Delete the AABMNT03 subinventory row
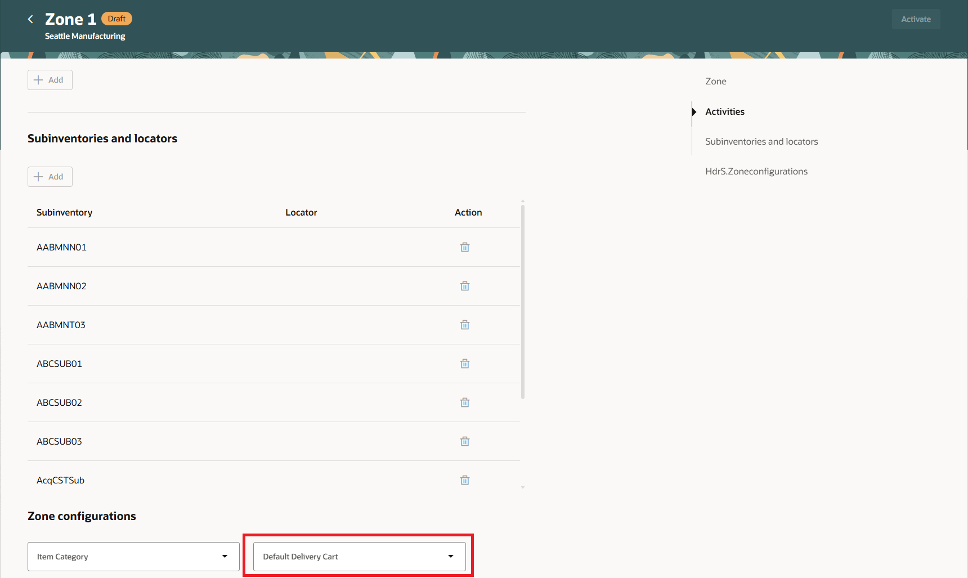The image size is (968, 578). (x=465, y=325)
